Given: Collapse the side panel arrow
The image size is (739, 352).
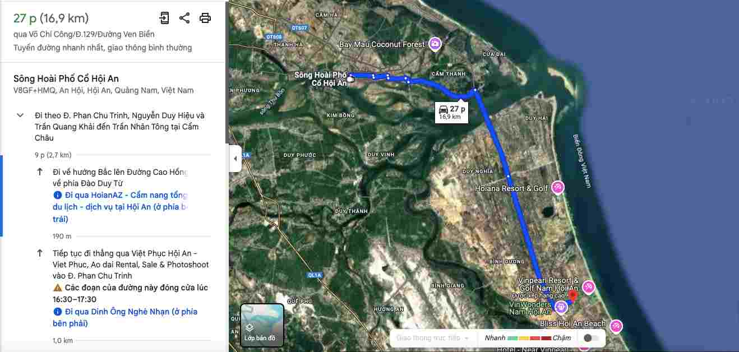Looking at the screenshot, I should pyautogui.click(x=235, y=159).
